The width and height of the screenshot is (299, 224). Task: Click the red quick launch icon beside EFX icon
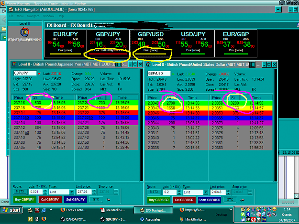click(37, 210)
